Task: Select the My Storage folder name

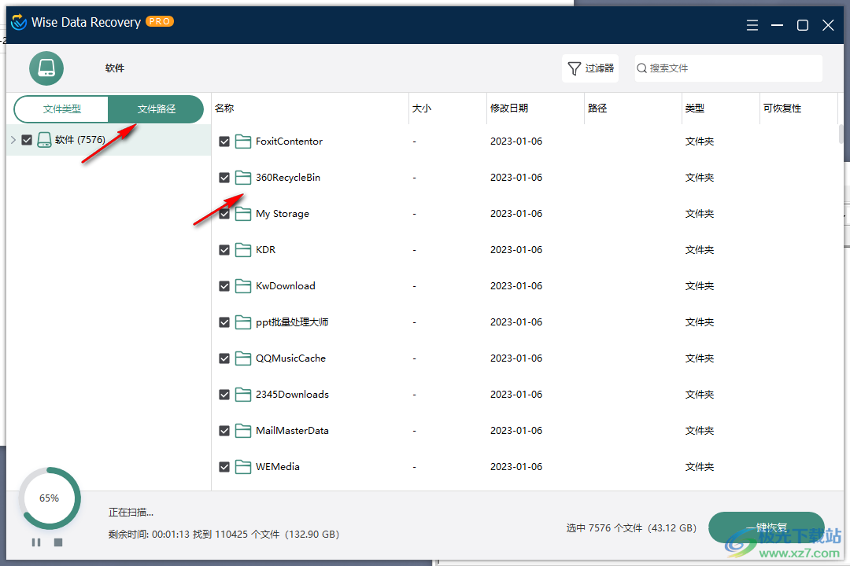Action: (283, 214)
